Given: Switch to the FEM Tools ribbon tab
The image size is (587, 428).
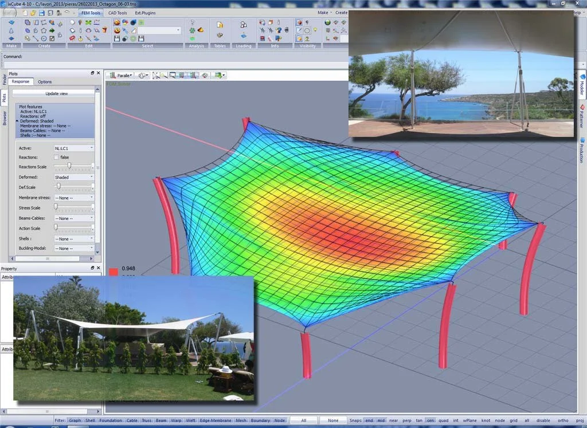Looking at the screenshot, I should pos(91,13).
